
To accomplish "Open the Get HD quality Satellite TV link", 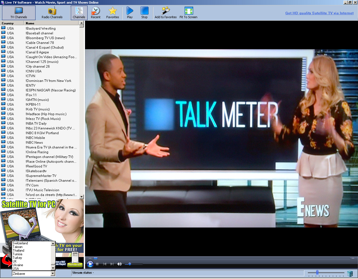I will click(x=319, y=13).
